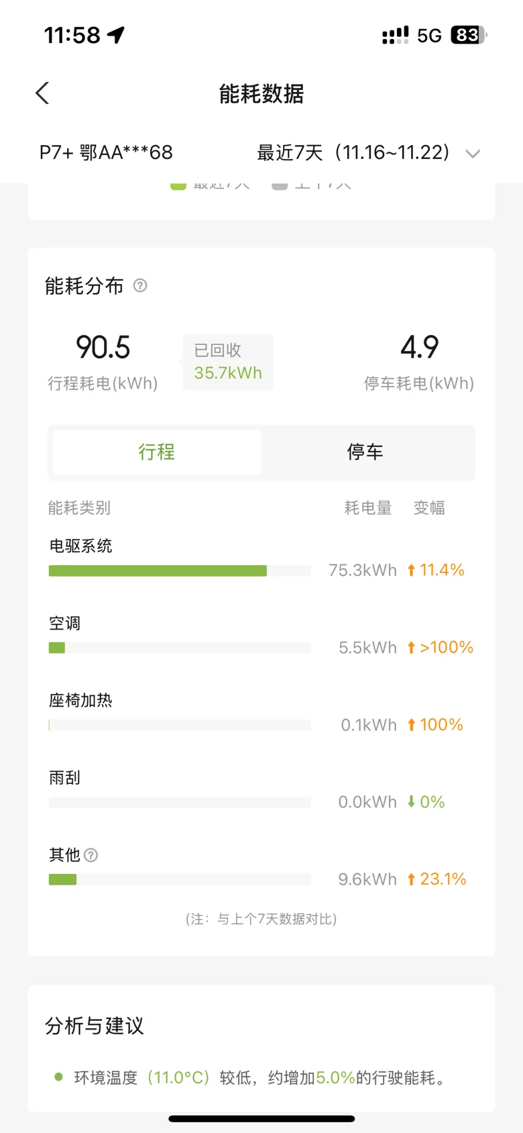This screenshot has height=1133, width=523.
Task: Tap the battery indicator showing 83
Action: [x=469, y=35]
